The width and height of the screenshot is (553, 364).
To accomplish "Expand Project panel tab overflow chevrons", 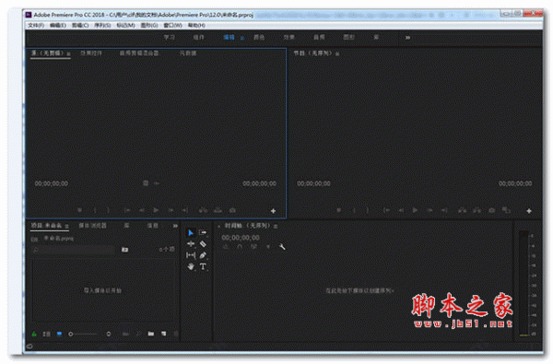I will pos(175,226).
